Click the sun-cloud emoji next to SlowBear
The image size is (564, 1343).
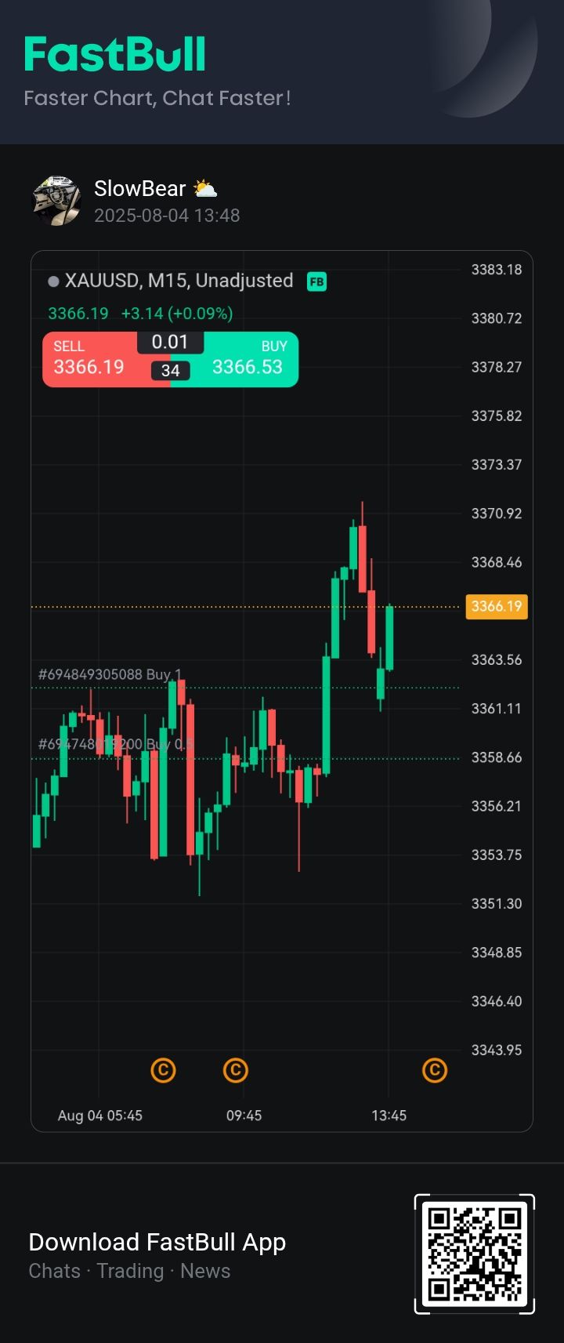(x=205, y=189)
